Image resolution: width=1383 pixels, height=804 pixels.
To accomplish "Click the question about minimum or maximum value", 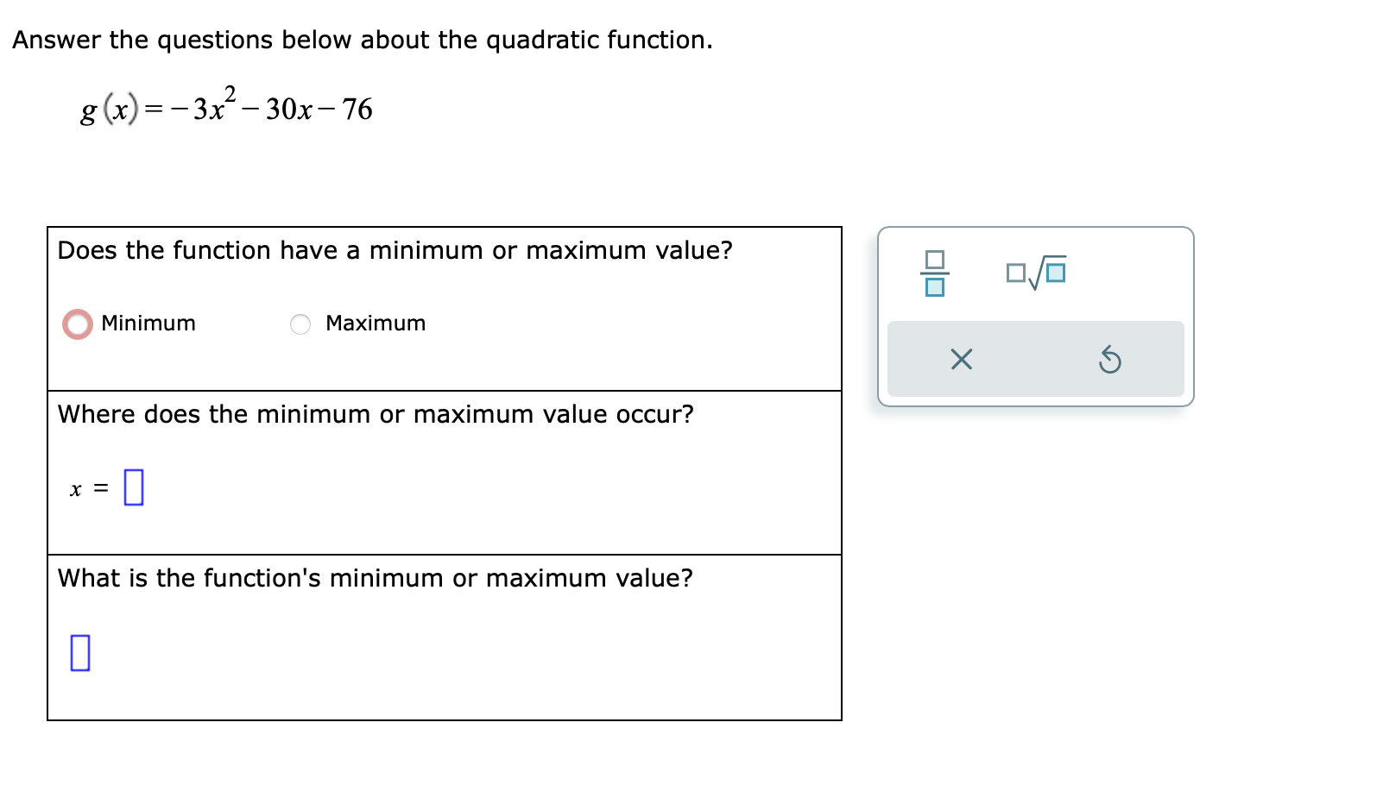I will (x=394, y=250).
